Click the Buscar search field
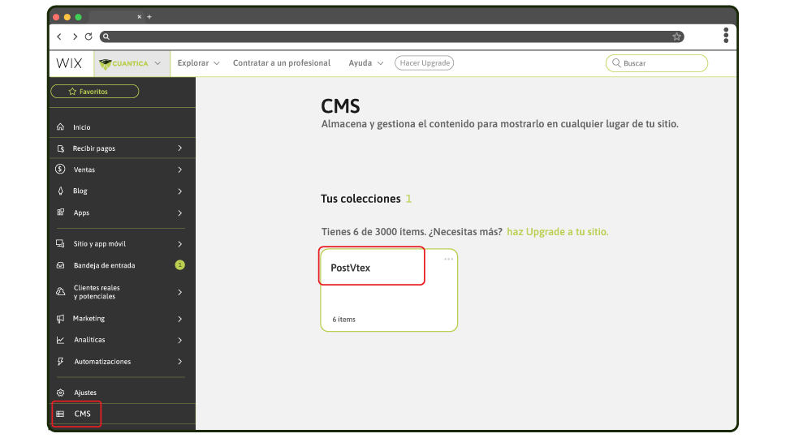This screenshot has width=790, height=438. (x=657, y=63)
